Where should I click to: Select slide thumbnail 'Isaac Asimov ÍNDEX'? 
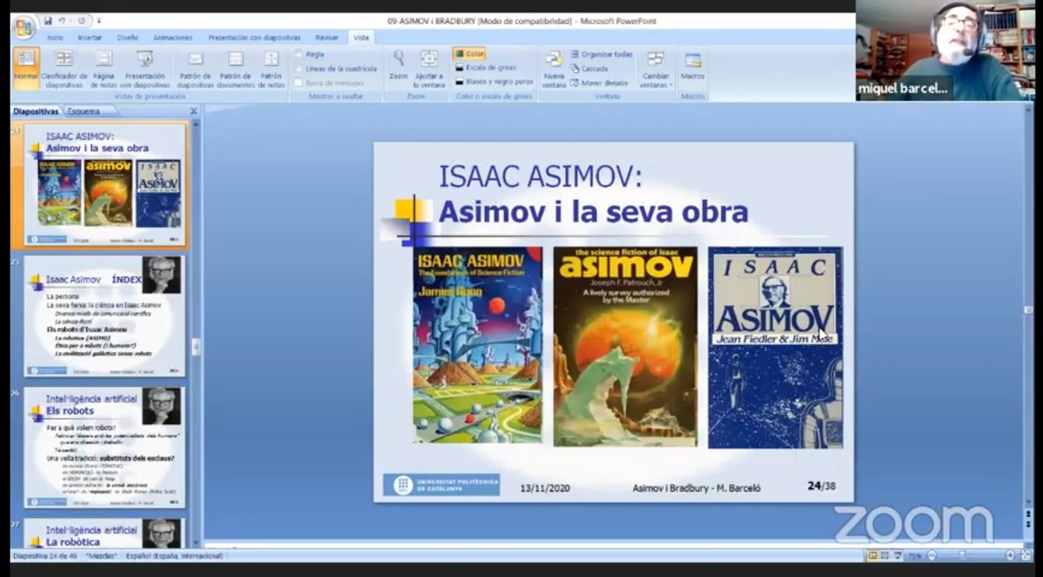tap(105, 316)
